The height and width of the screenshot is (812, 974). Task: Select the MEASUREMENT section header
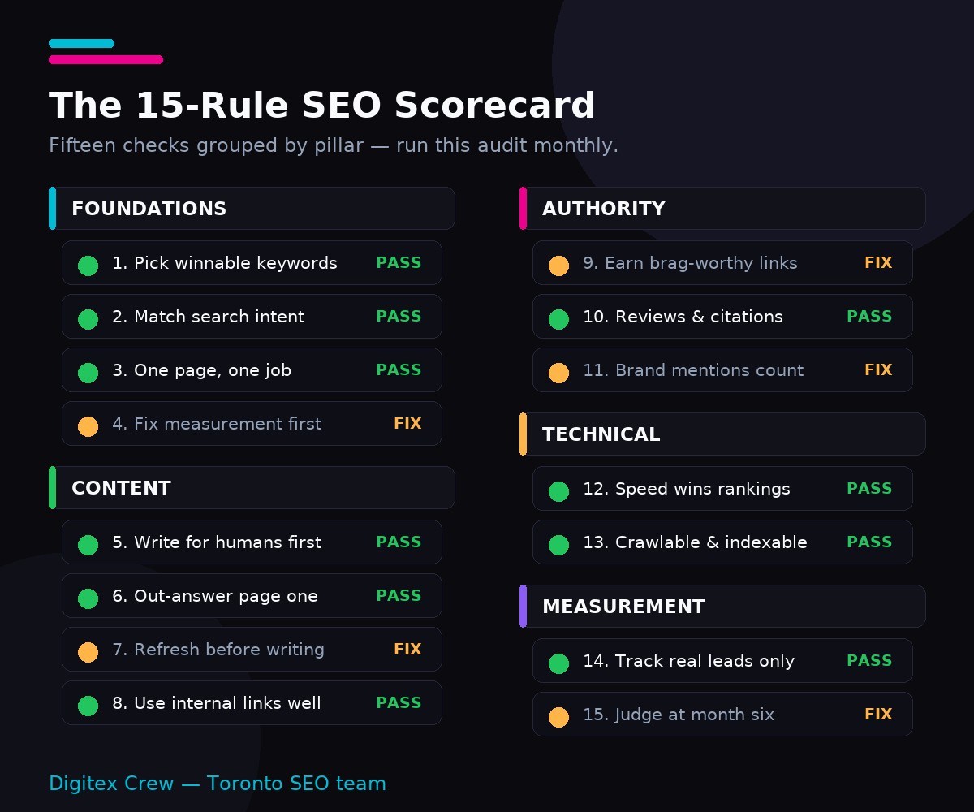[x=722, y=607]
